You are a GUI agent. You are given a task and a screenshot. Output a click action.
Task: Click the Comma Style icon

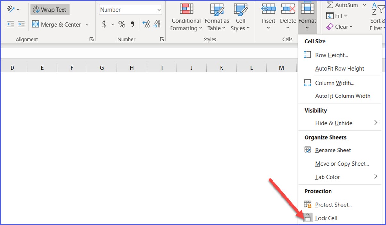[132, 24]
